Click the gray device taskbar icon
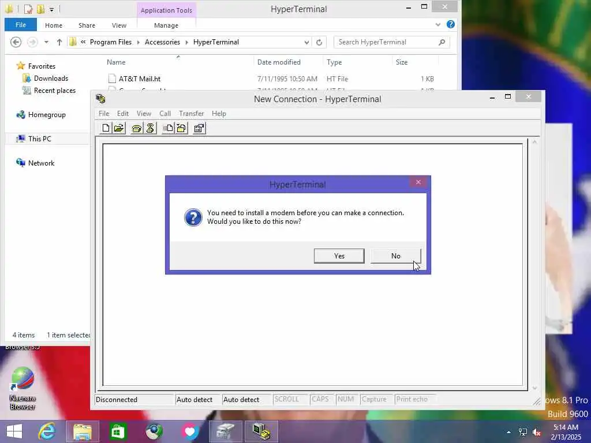 coord(226,431)
